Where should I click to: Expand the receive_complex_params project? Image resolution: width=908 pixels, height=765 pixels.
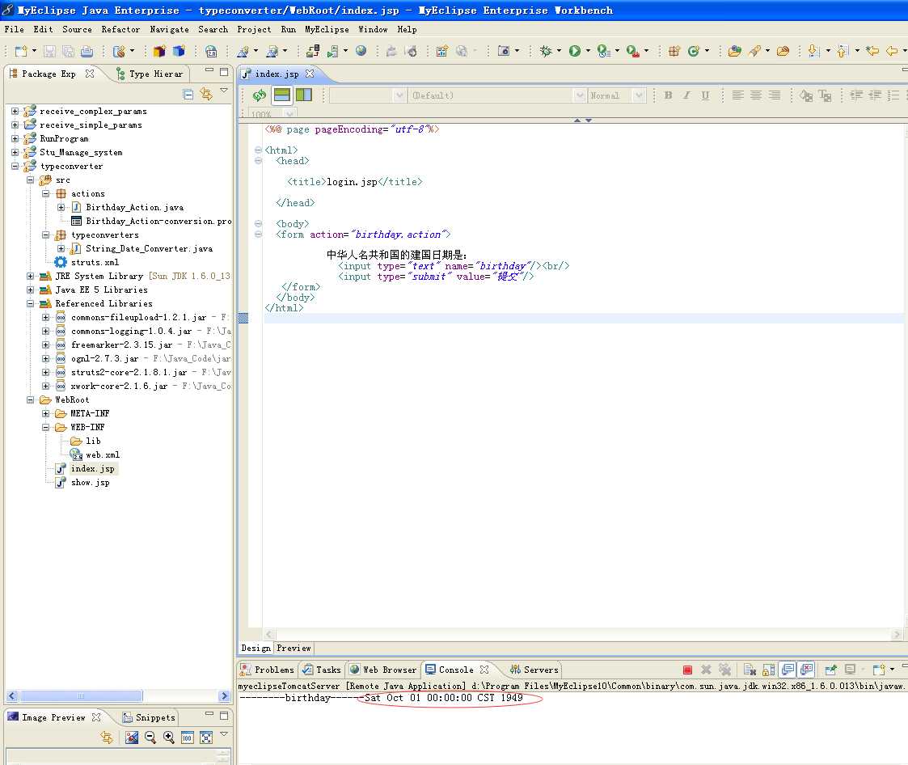pyautogui.click(x=15, y=111)
